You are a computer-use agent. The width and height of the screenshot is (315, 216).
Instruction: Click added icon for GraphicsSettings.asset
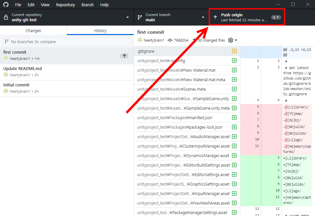click(234, 184)
